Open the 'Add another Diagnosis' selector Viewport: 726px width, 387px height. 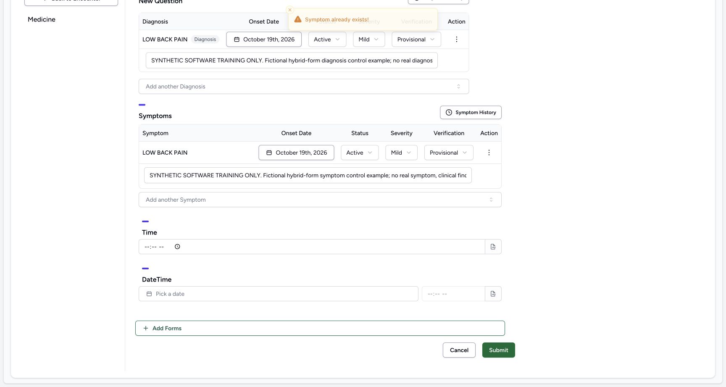[304, 87]
